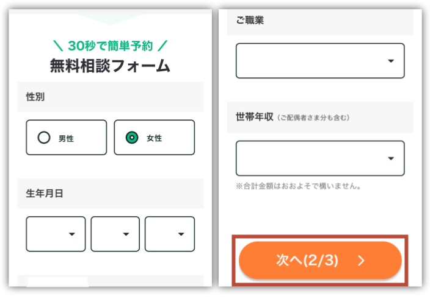Click the 男性 label text
This screenshot has width=433, height=302.
[x=66, y=138]
